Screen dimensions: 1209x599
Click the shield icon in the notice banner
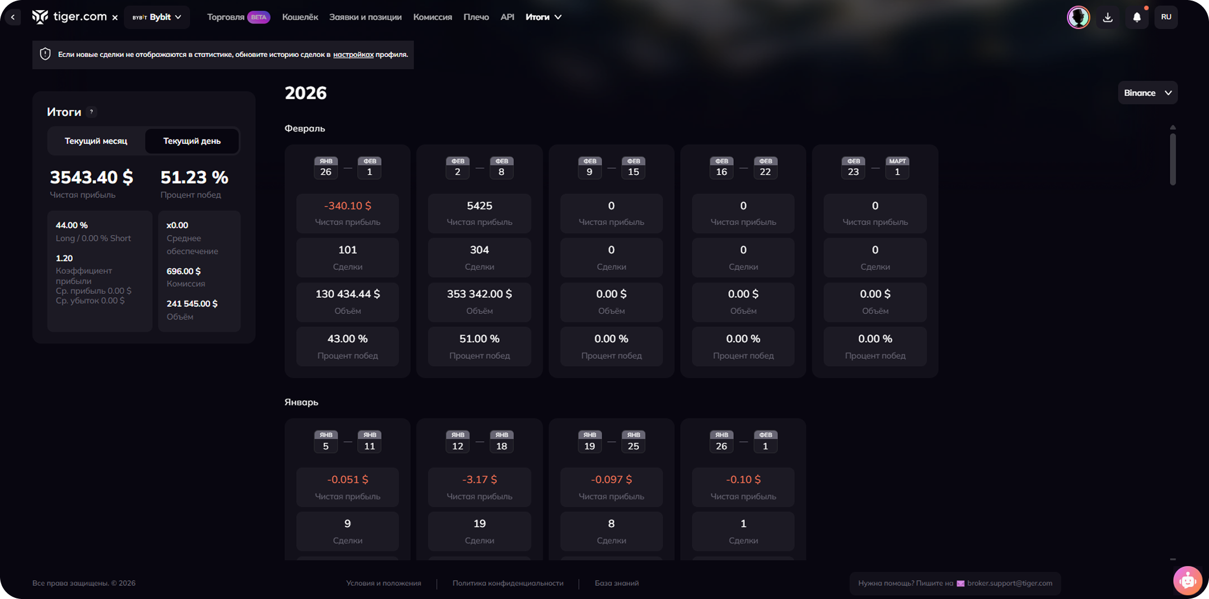click(45, 54)
